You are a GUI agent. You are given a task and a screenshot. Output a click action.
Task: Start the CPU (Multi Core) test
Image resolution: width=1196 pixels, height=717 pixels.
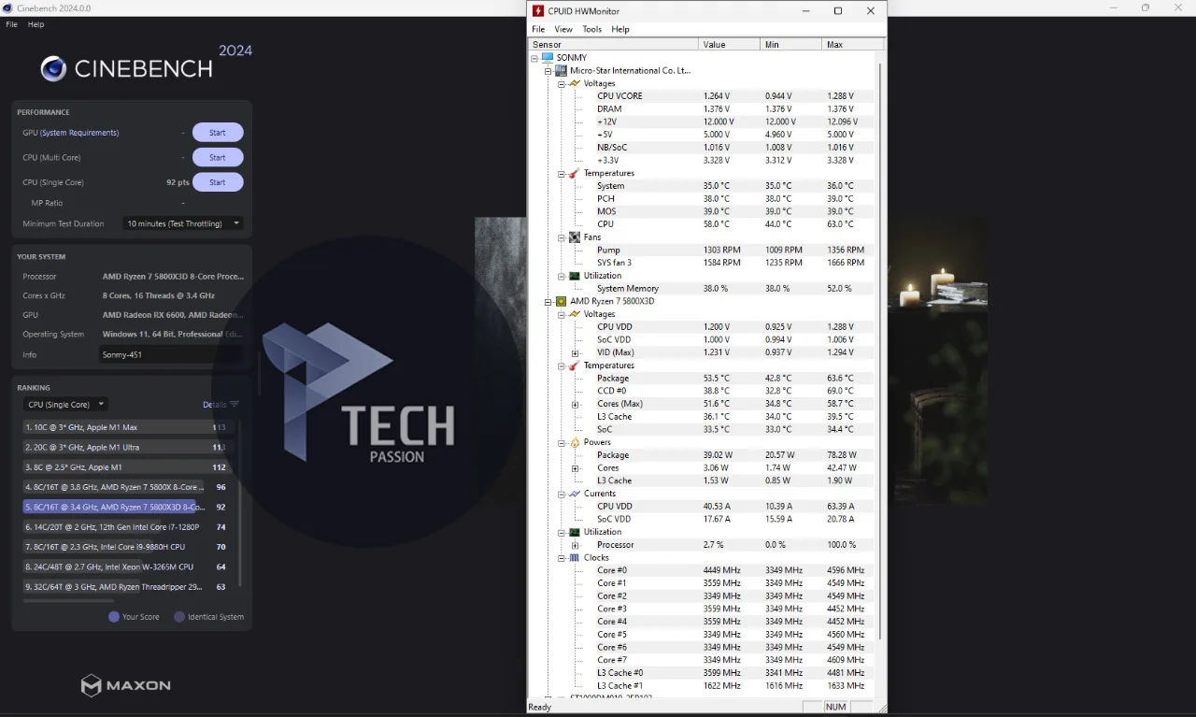click(x=218, y=157)
